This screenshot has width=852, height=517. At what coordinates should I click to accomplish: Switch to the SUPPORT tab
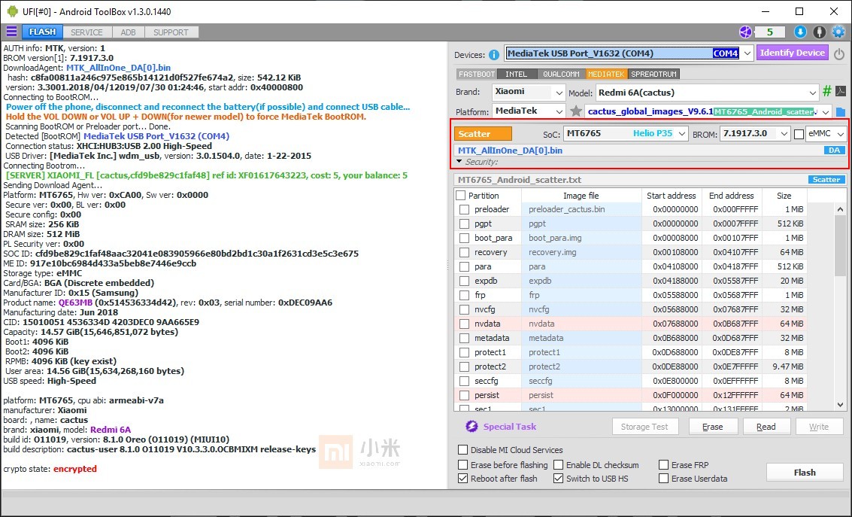pos(171,32)
